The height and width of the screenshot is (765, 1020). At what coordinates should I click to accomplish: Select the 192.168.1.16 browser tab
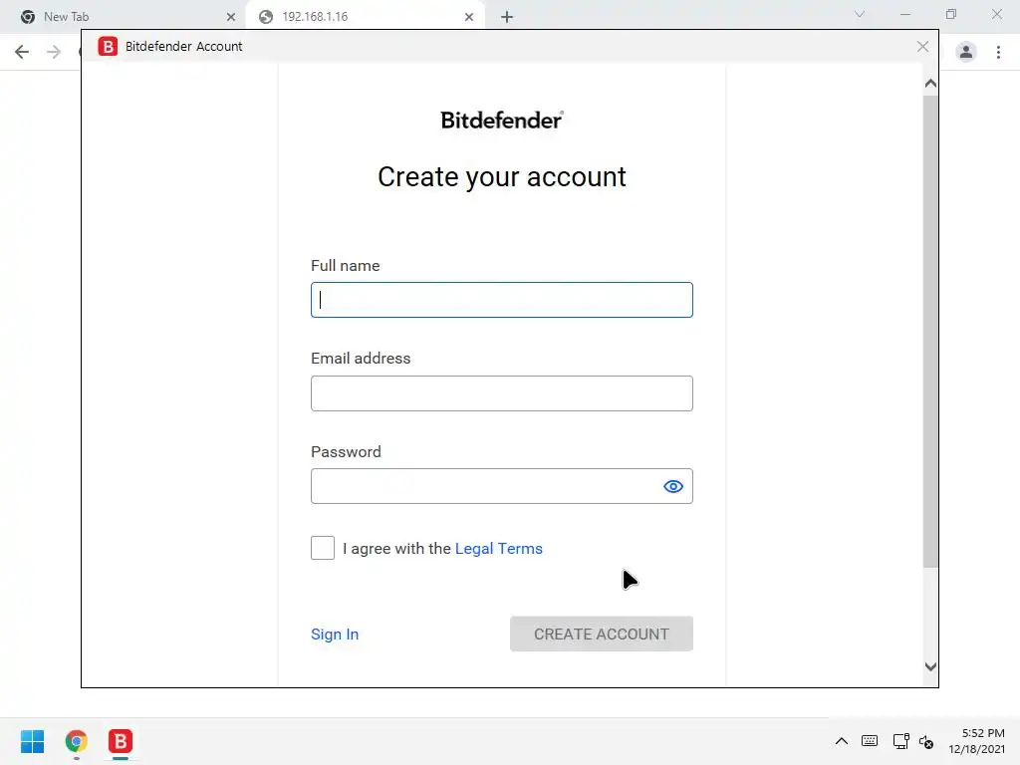click(365, 17)
